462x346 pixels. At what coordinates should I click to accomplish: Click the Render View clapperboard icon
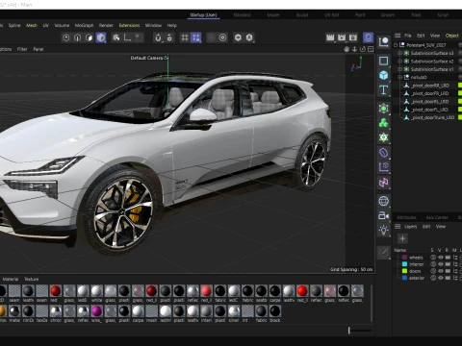(330, 37)
